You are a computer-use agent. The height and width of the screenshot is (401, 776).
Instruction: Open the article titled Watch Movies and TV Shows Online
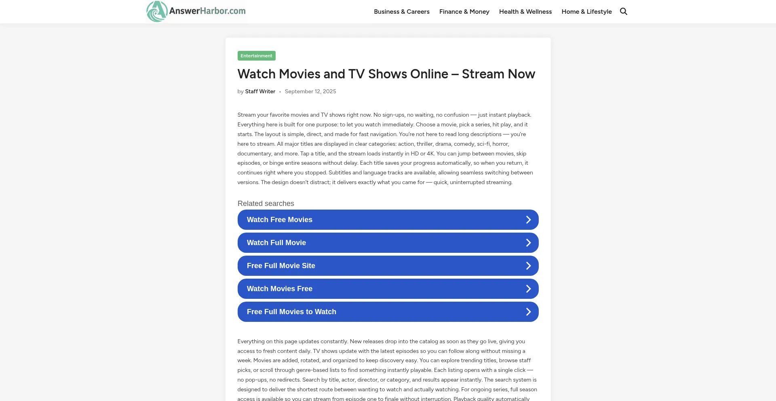coord(386,74)
